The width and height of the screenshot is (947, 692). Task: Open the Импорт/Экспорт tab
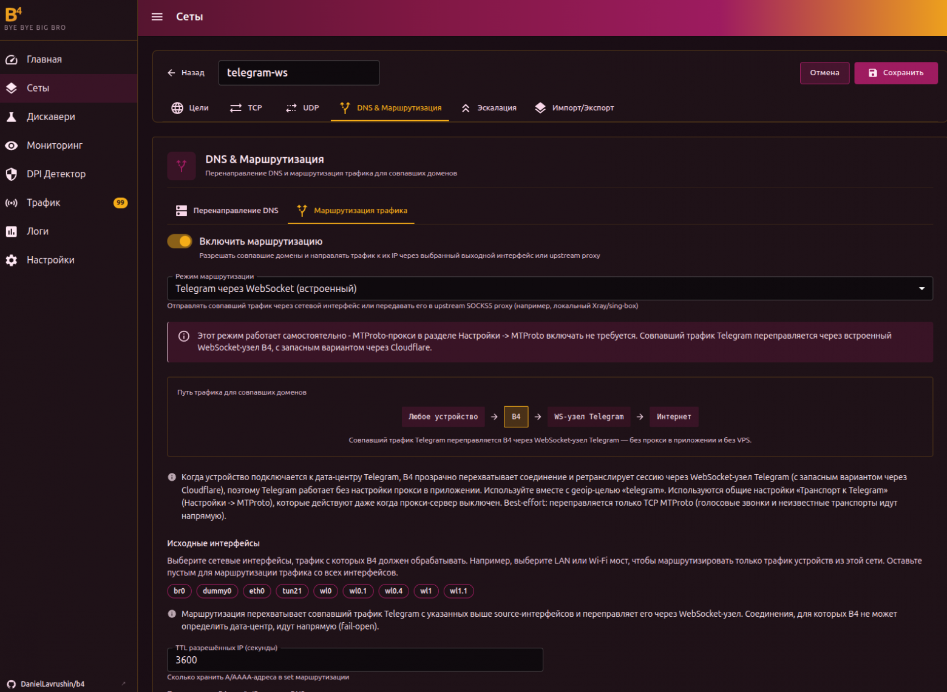574,108
